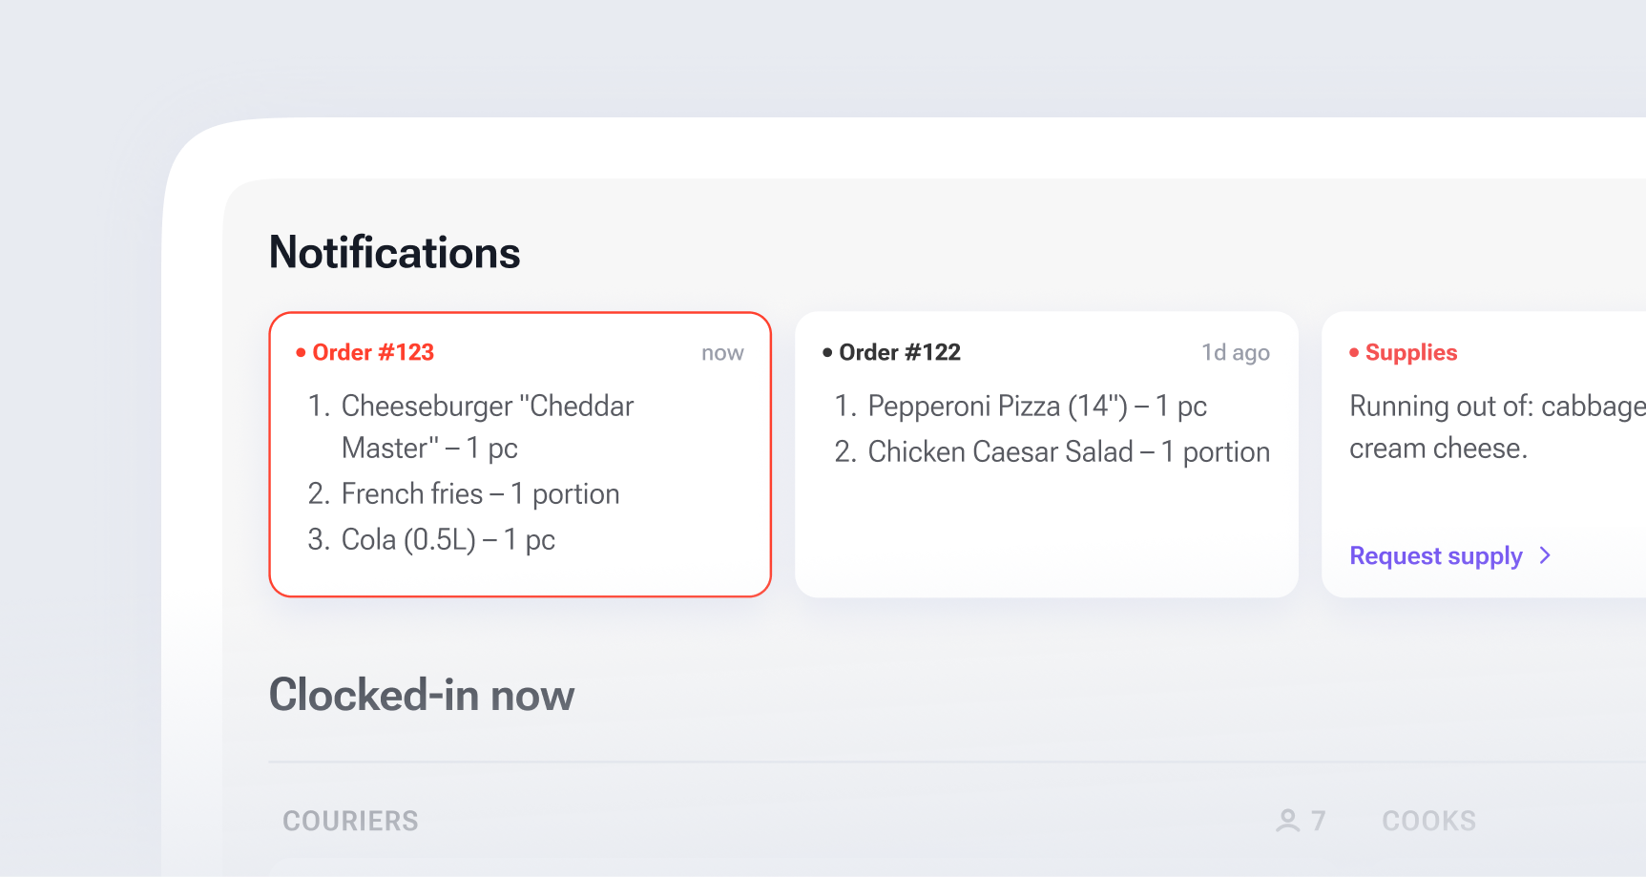Click the chevron arrow after Request supply

pos(1546,555)
